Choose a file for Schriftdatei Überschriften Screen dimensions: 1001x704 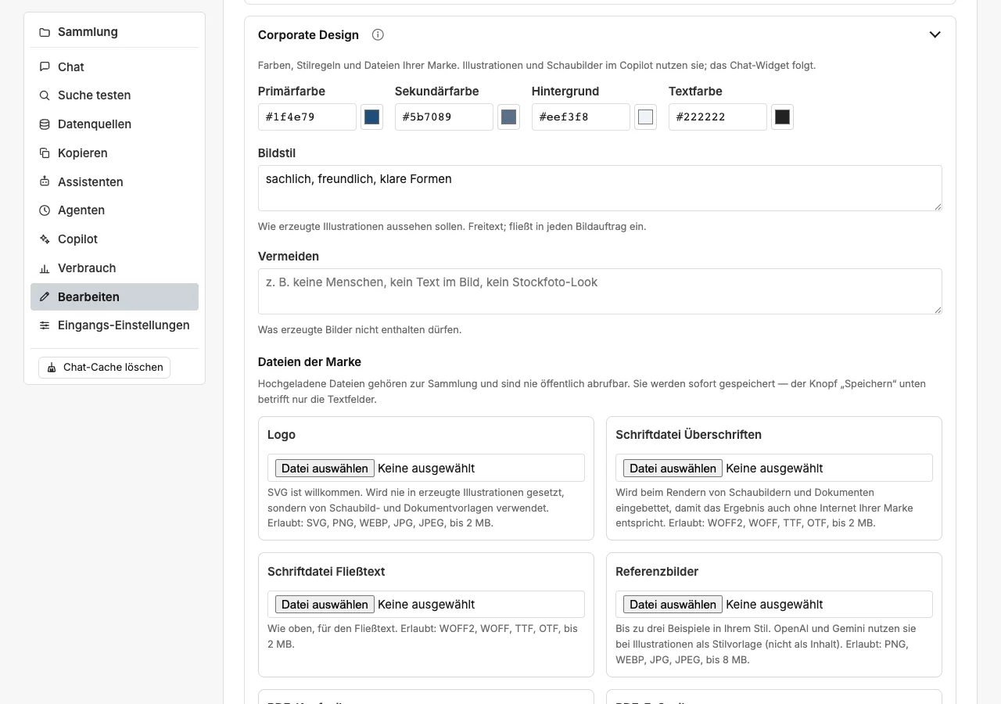coord(673,468)
